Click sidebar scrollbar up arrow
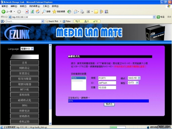Screen dimensions: 172x129 click(50, 45)
